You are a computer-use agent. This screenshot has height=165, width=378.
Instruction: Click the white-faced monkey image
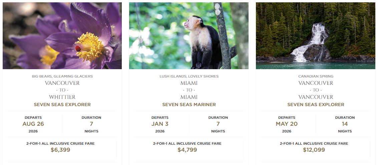[188, 36]
